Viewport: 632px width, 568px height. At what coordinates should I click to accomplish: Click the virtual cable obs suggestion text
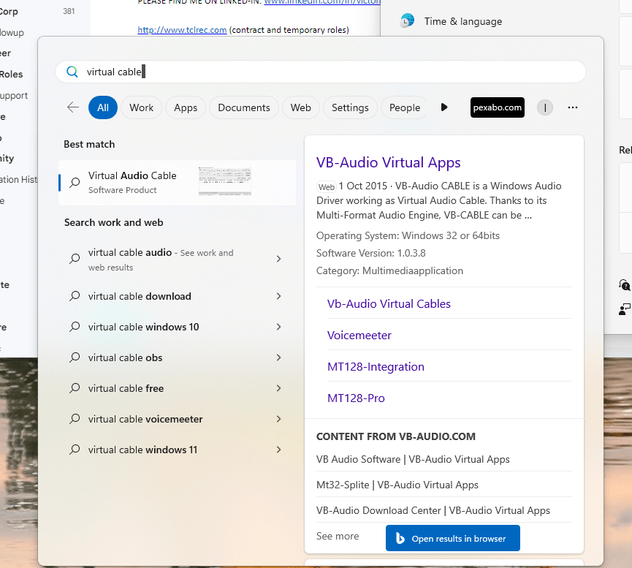(x=126, y=357)
